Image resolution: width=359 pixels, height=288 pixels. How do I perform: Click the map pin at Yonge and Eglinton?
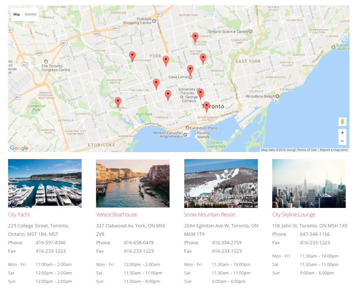pyautogui.click(x=195, y=38)
